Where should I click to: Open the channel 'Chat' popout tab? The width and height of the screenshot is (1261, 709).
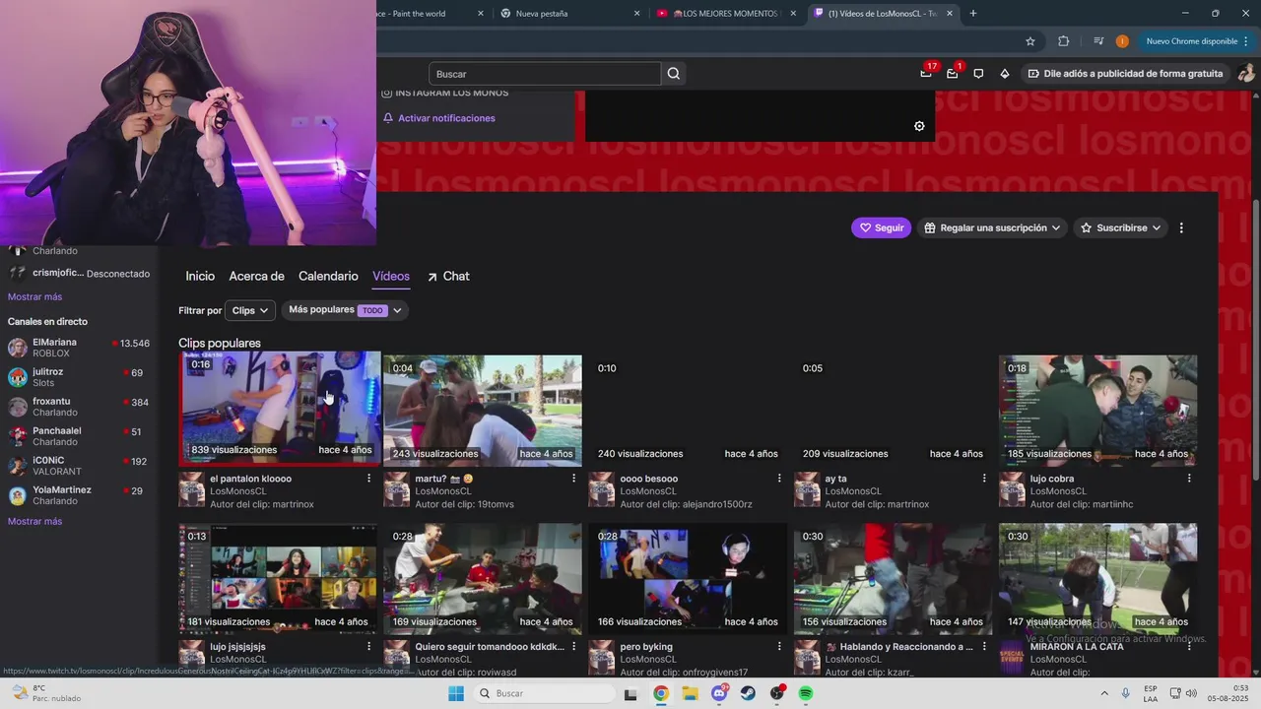(x=447, y=277)
